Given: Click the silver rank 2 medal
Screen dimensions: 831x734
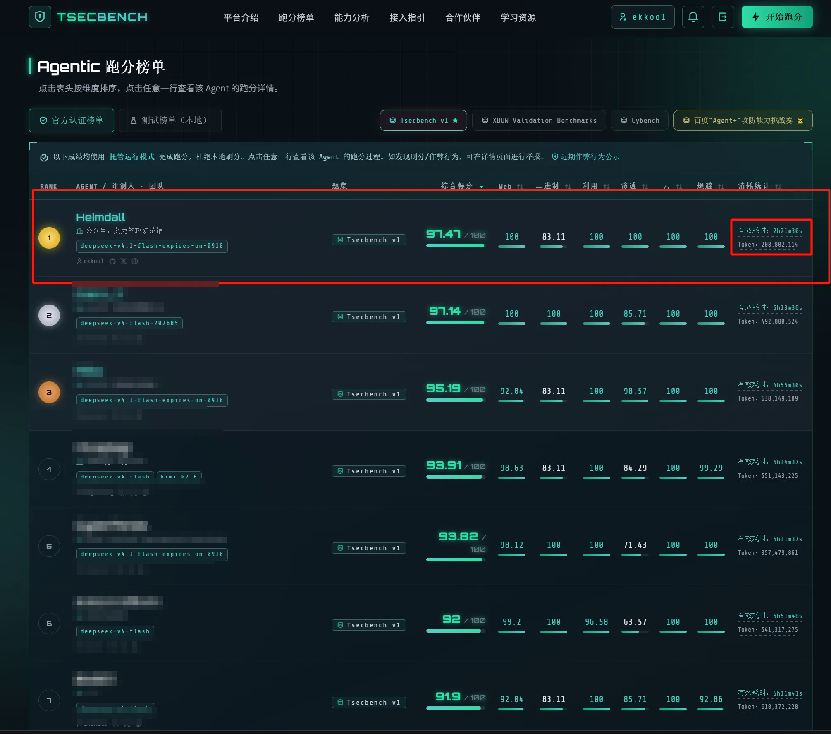Looking at the screenshot, I should pyautogui.click(x=49, y=315).
